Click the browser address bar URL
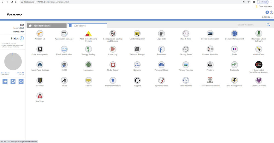The width and height of the screenshot is (274, 143). [x=53, y=2]
